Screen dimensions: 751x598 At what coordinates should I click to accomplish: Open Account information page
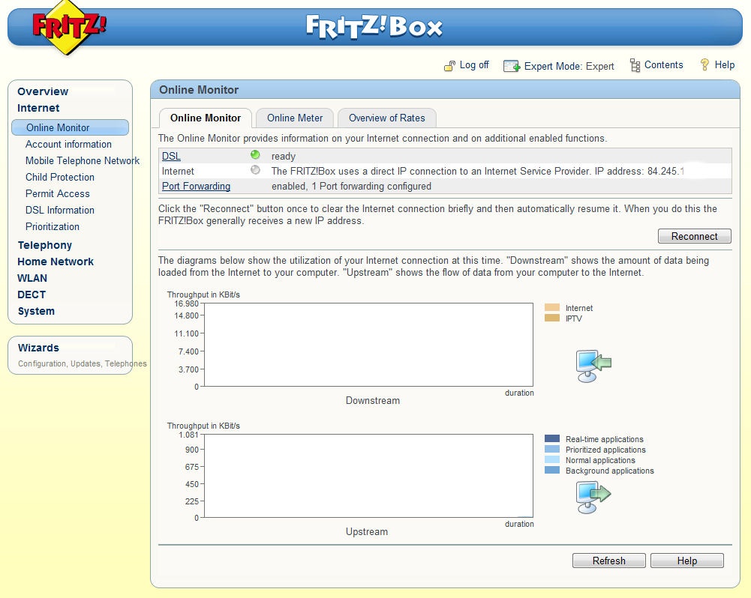pos(68,144)
